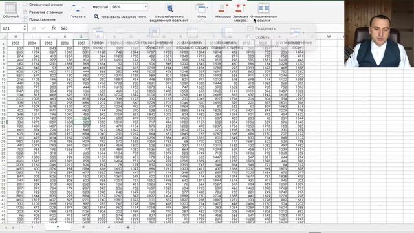The height and width of the screenshot is (233, 414).
Task: Click previous sheet navigation arrow
Action: tap(6, 227)
